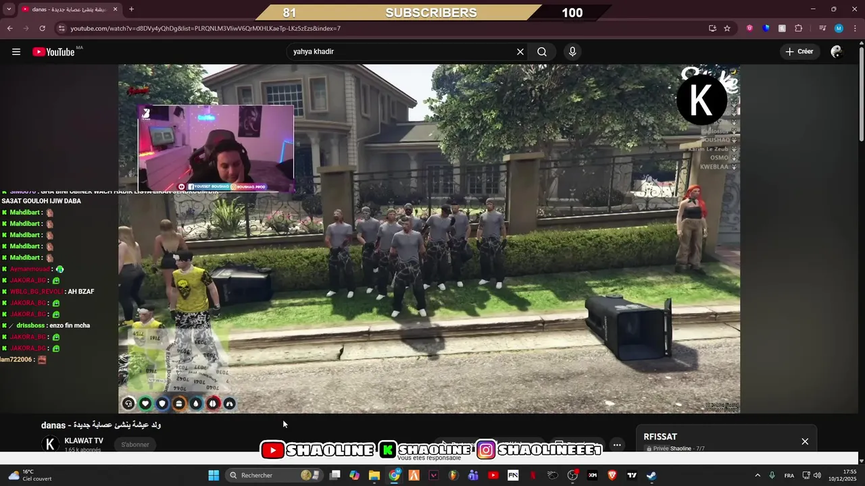Clear the search query with the X
Viewport: 865px width, 486px height.
[x=520, y=52]
